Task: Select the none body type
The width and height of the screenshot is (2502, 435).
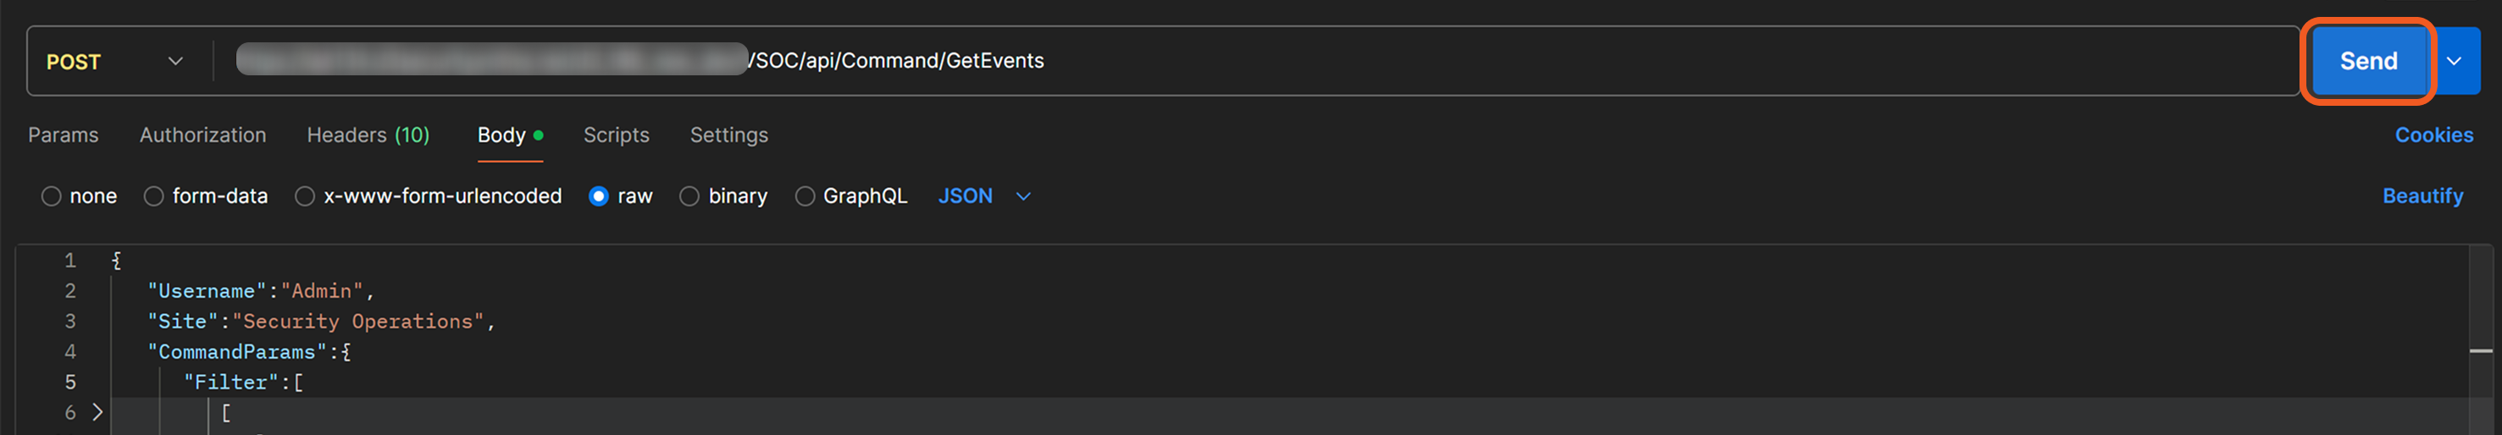Action: coord(52,196)
